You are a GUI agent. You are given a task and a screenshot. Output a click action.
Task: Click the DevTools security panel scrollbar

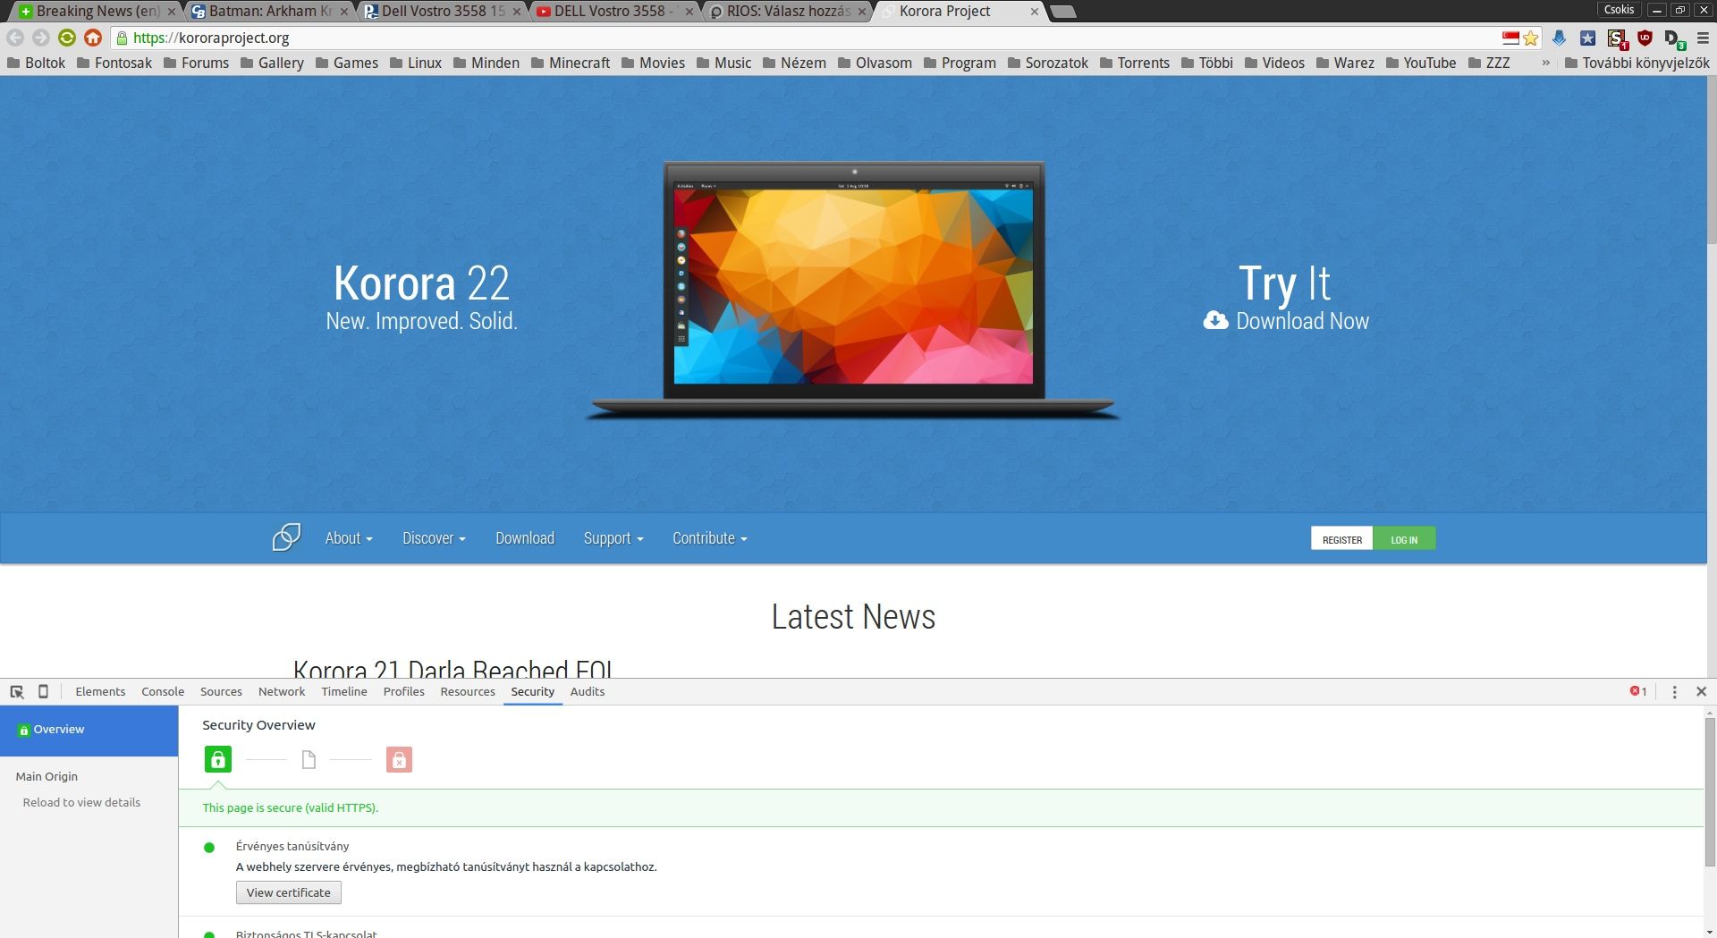tap(1710, 791)
